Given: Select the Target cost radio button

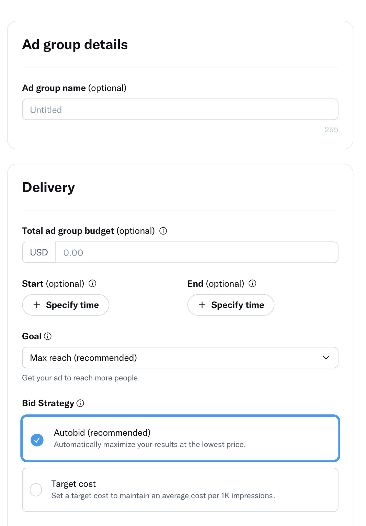Looking at the screenshot, I should pos(36,490).
